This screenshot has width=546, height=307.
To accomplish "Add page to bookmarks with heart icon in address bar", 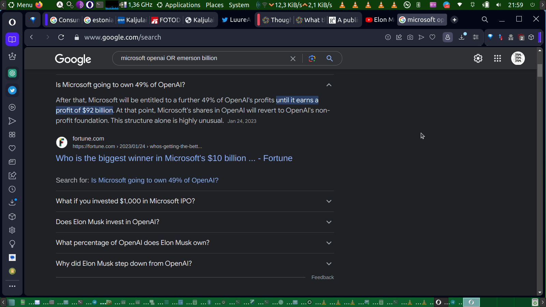I will (432, 37).
